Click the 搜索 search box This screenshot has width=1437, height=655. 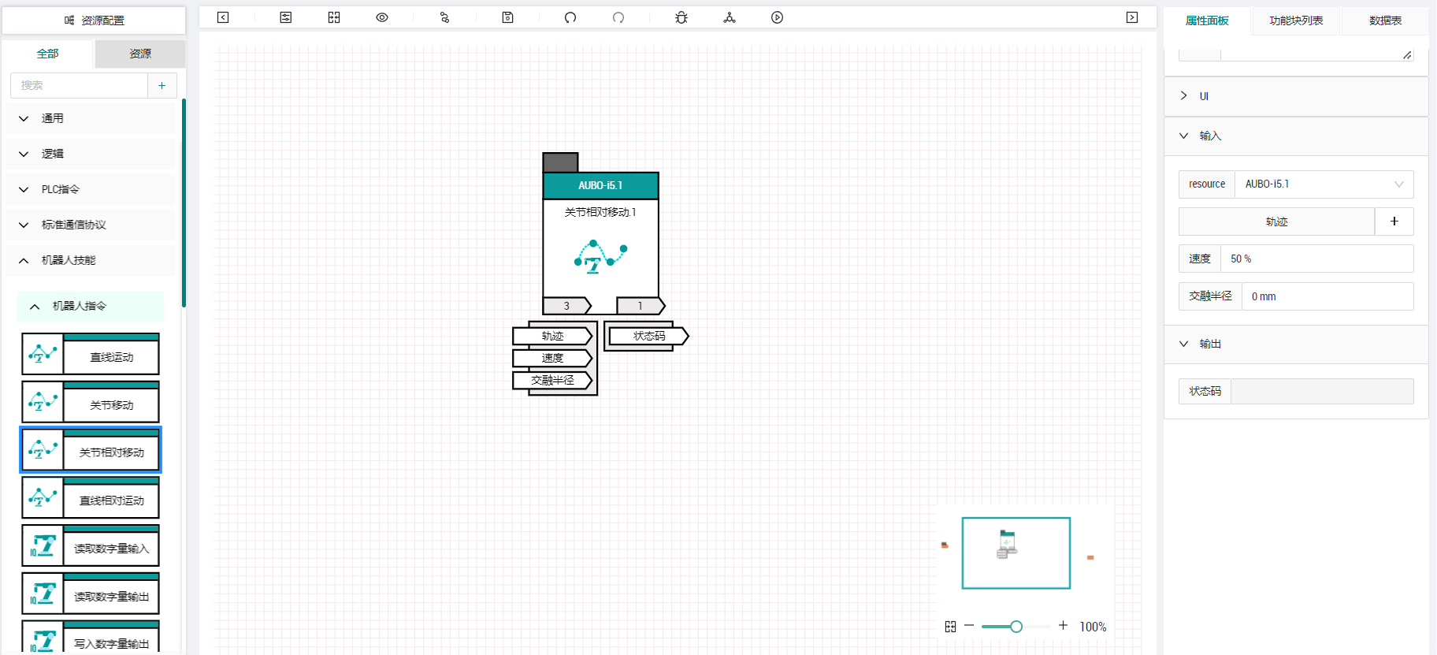(x=79, y=85)
